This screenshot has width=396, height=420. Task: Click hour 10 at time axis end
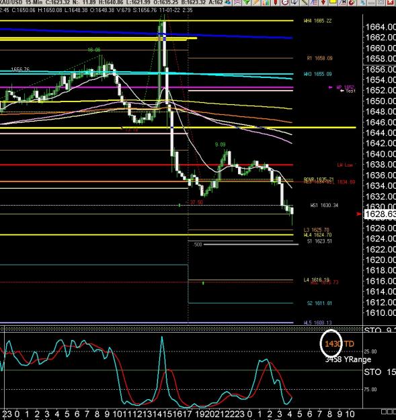pos(350,414)
